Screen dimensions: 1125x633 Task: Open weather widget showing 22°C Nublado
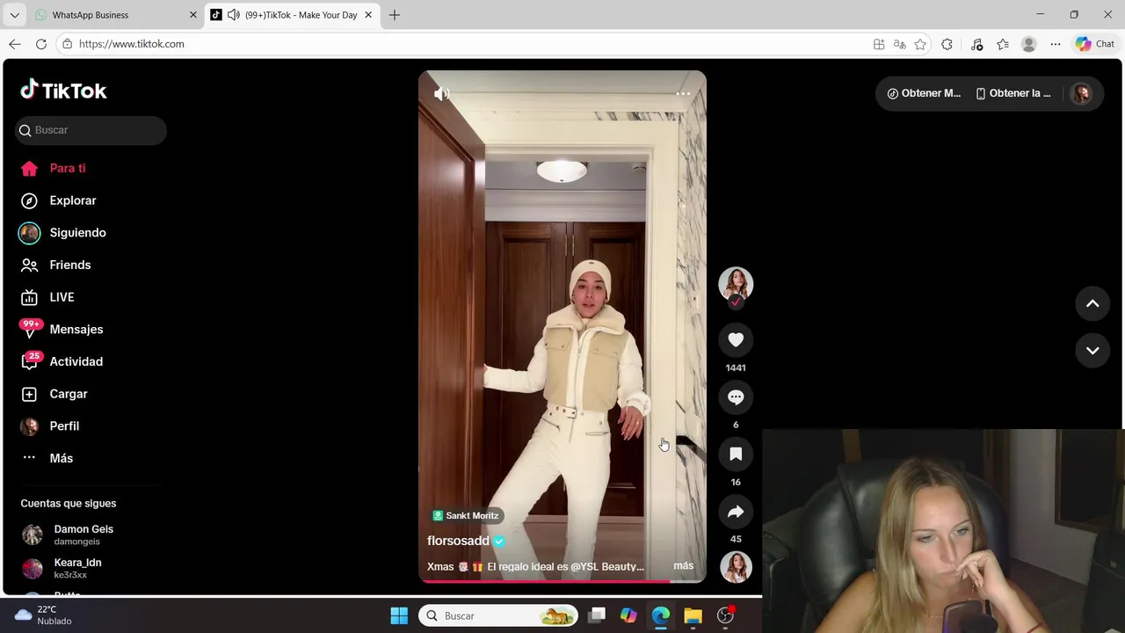[x=42, y=615]
